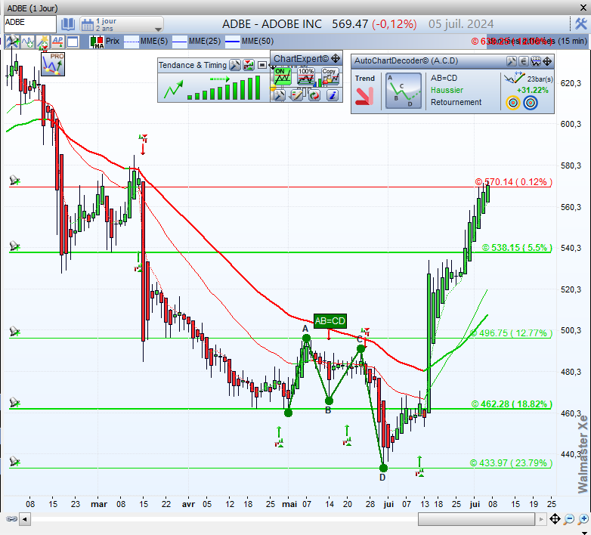Refresh ChartExpert with the arrows icon
This screenshot has height=535, width=591.
(x=314, y=95)
